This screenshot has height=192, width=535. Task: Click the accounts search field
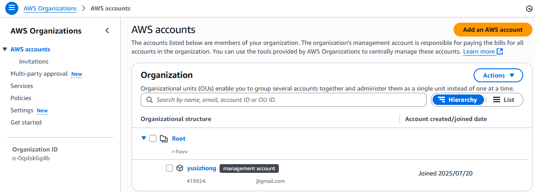coord(283,100)
